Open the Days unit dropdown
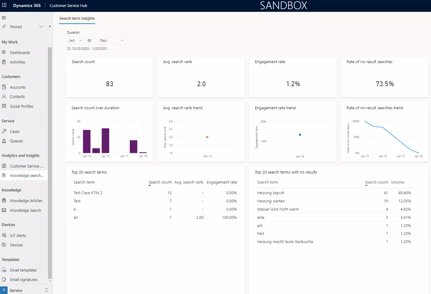Viewport: 431px width, 294px height. pyautogui.click(x=111, y=40)
